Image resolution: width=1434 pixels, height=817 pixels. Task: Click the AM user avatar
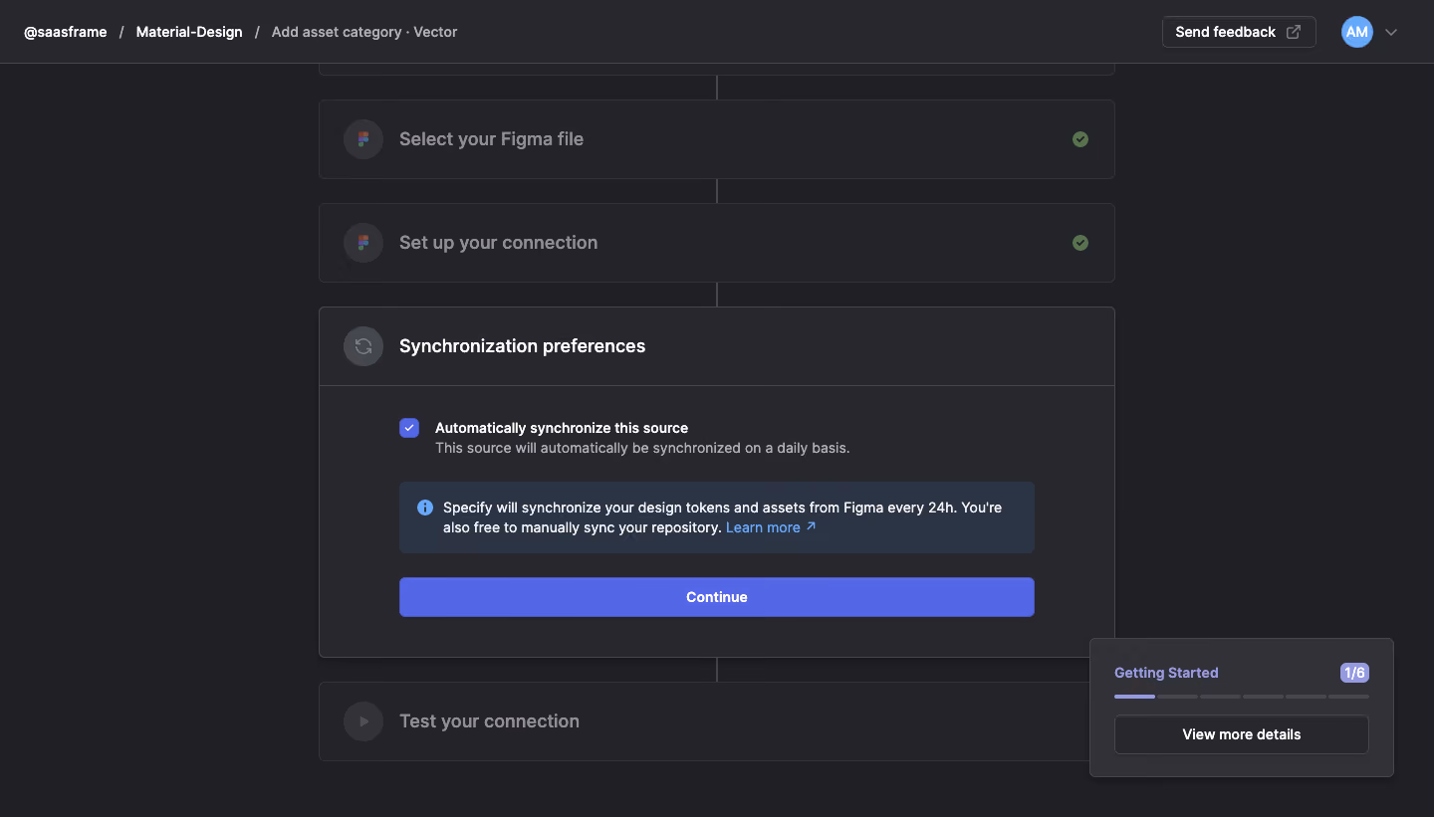point(1357,32)
